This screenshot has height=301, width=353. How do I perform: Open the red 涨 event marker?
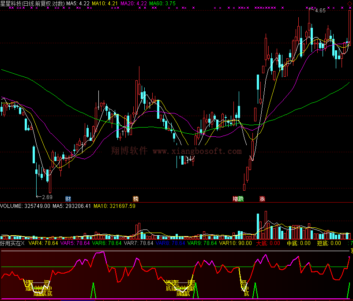click(x=262, y=199)
